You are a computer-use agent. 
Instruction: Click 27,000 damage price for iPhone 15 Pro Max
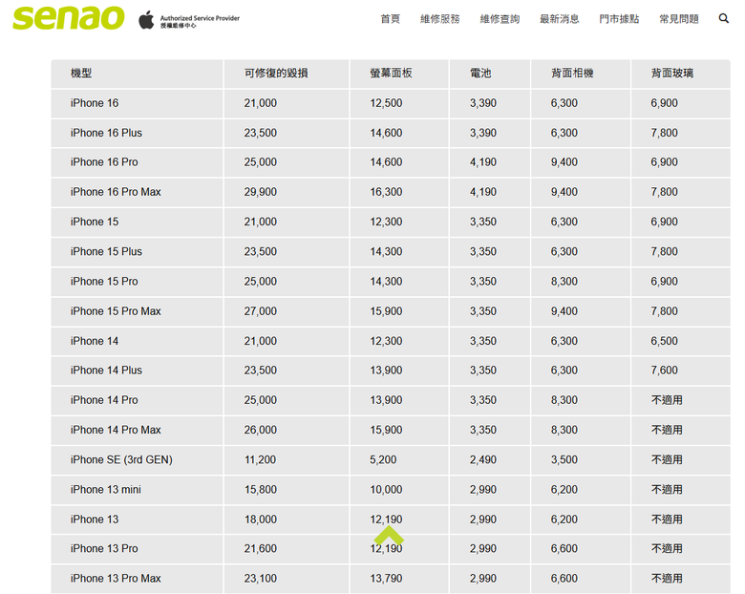pyautogui.click(x=261, y=311)
